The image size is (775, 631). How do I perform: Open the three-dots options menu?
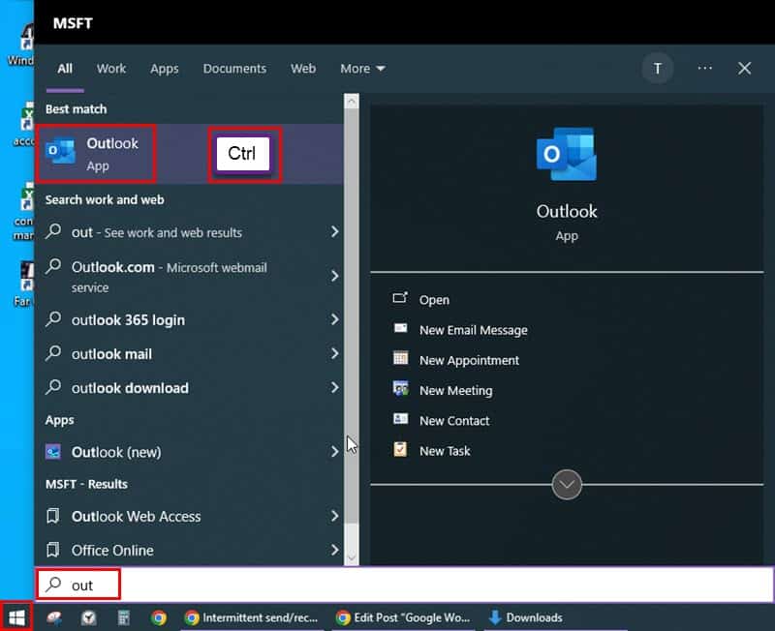pyautogui.click(x=705, y=68)
